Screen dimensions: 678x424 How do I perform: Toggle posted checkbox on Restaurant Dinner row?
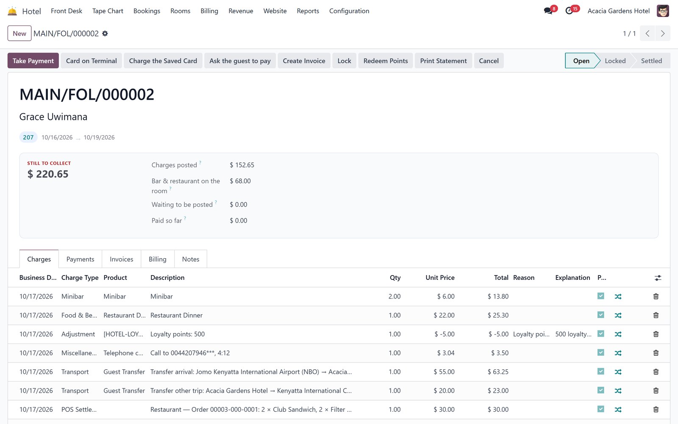[601, 315]
